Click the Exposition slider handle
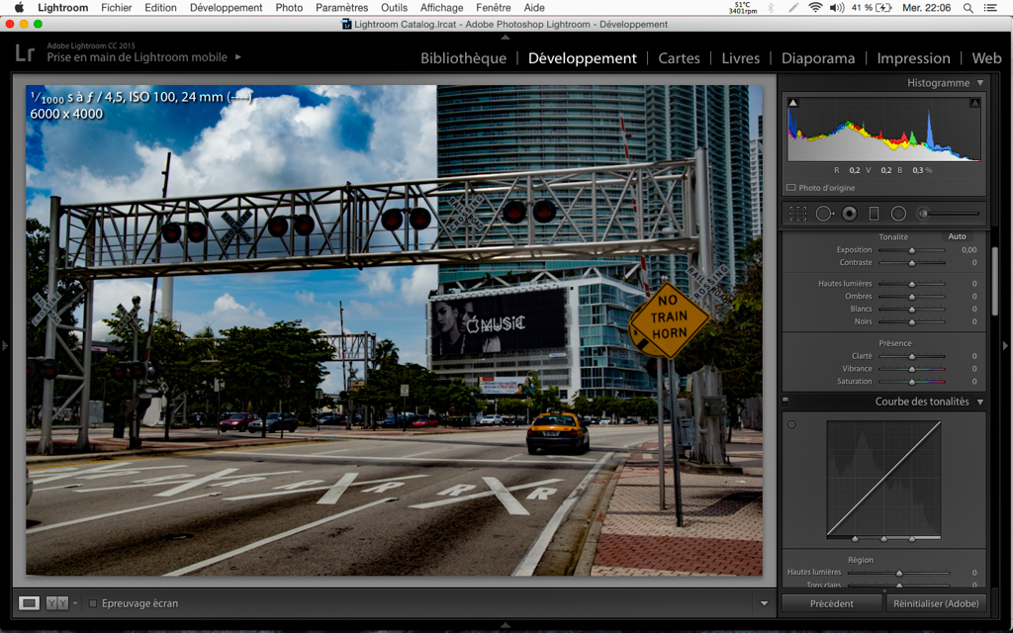Screen dimensions: 1013x633 912,250
